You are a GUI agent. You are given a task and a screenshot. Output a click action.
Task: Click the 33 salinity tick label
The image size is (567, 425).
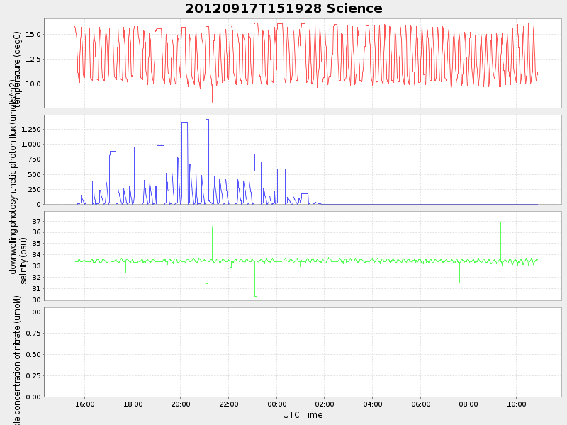click(37, 266)
